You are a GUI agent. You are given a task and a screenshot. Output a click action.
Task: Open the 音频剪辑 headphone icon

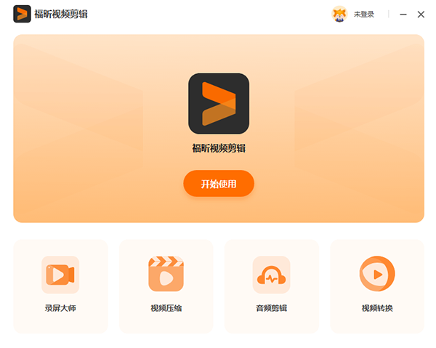[271, 275]
